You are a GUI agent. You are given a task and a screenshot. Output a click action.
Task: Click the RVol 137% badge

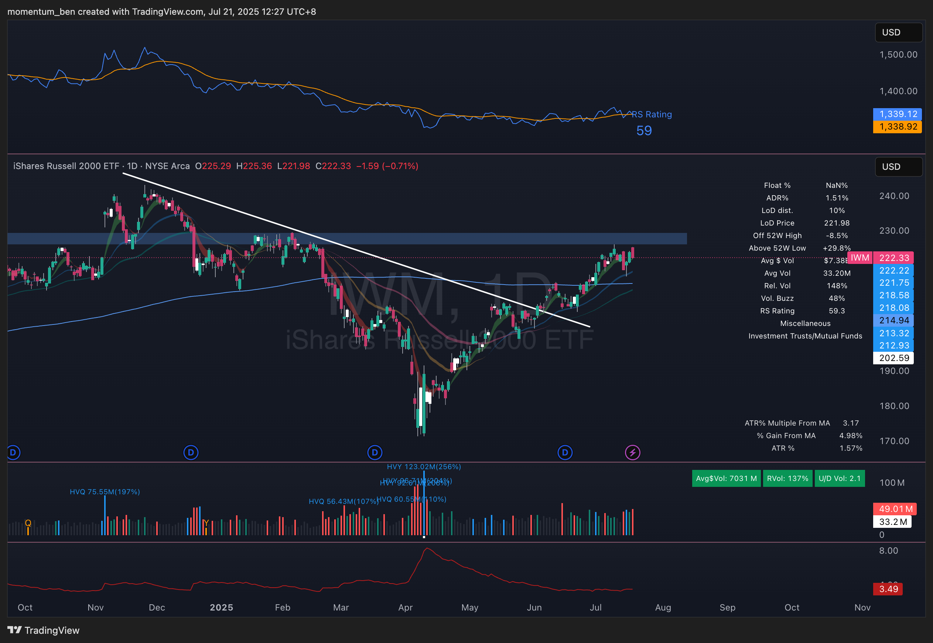click(787, 479)
